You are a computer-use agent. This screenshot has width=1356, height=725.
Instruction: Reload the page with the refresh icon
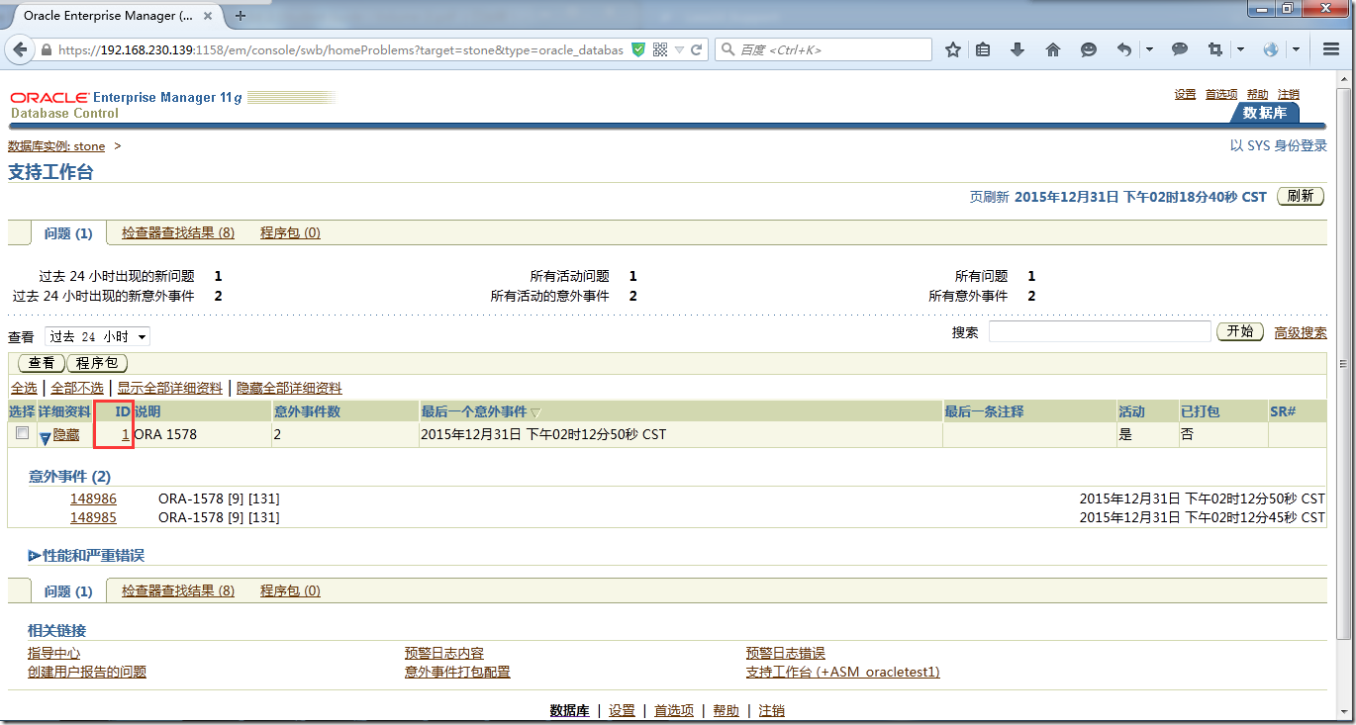click(697, 49)
